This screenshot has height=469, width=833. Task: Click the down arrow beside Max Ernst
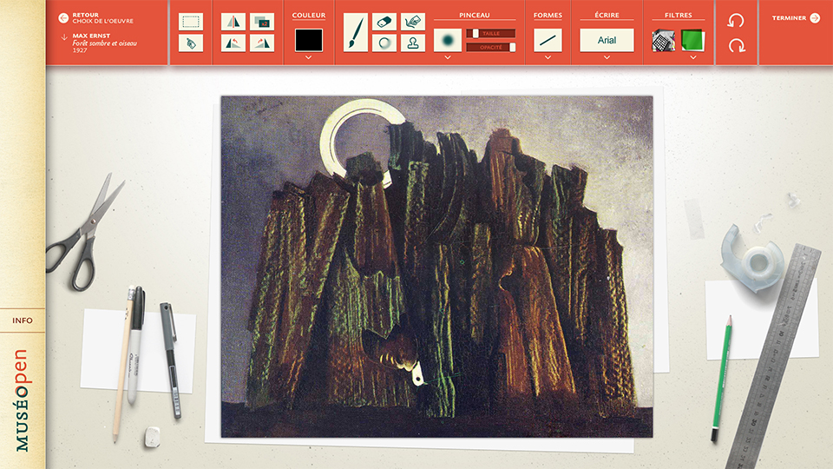coord(63,37)
